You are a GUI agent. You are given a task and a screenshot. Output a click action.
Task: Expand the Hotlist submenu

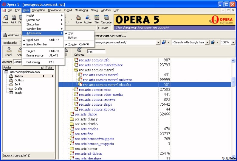click(x=43, y=15)
